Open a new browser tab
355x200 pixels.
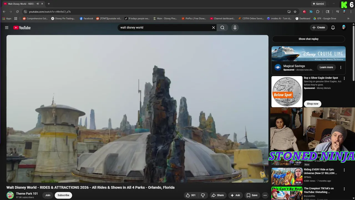point(49,4)
